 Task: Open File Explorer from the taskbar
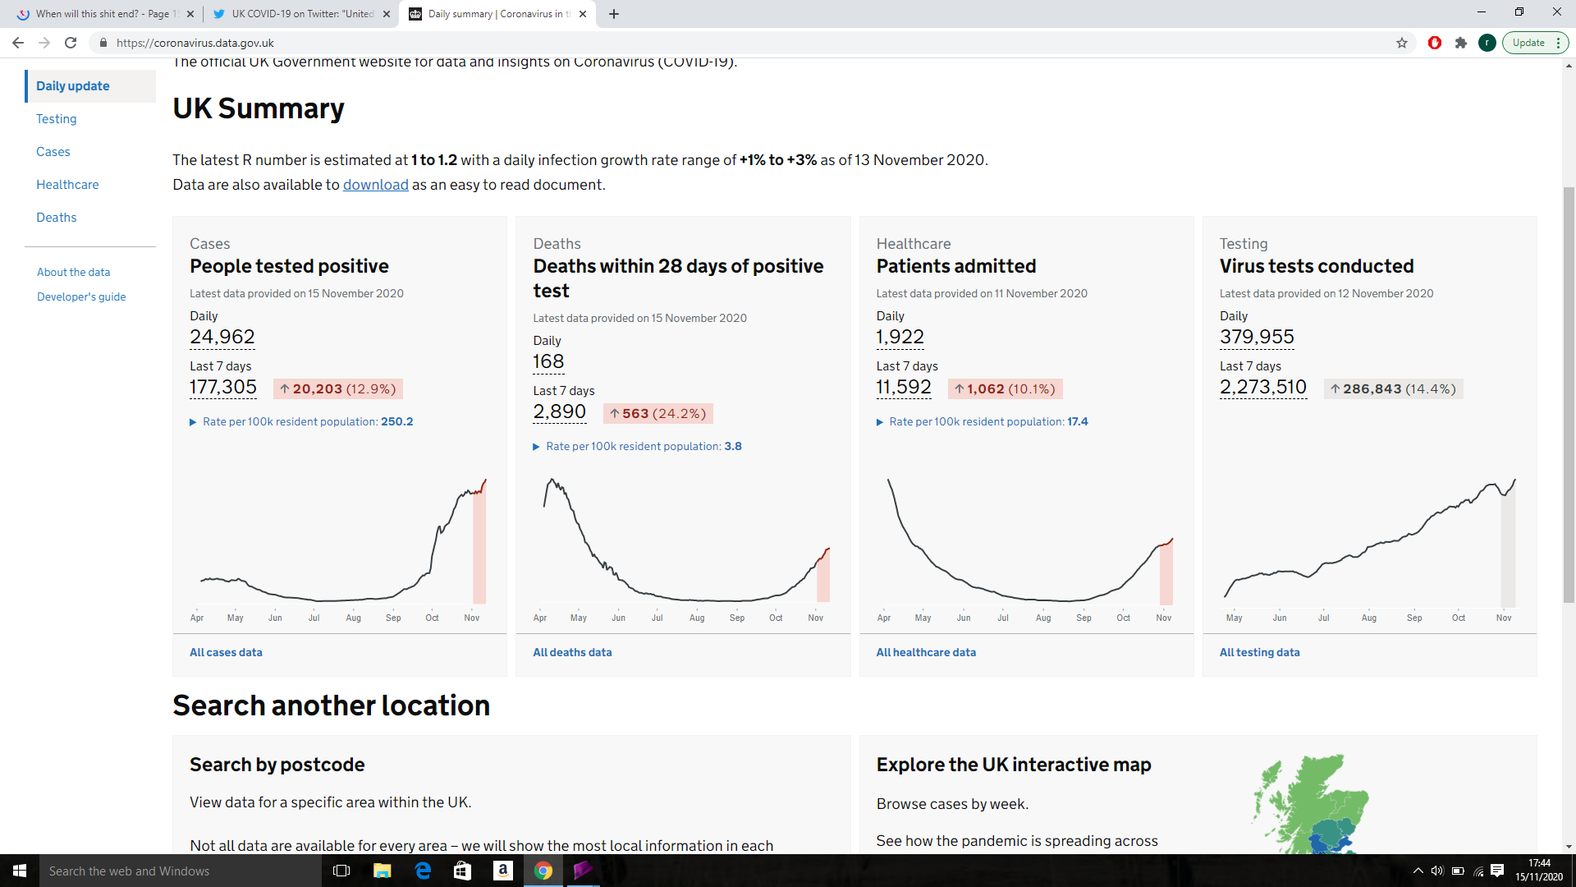(383, 871)
